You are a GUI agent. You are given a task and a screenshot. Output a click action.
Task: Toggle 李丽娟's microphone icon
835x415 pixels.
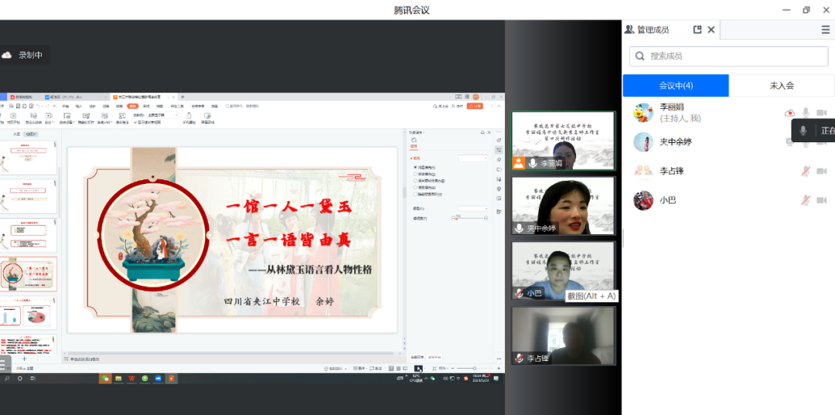click(806, 113)
